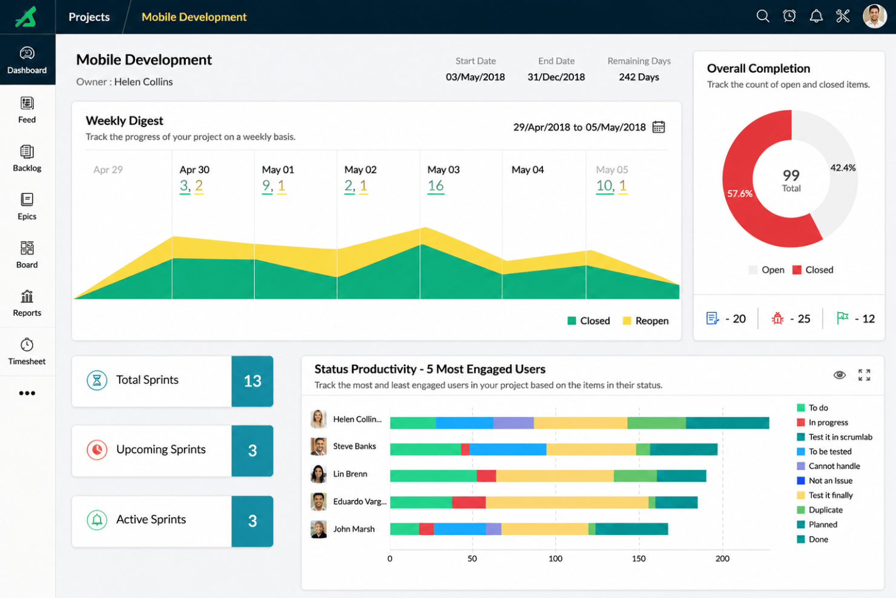Image resolution: width=896 pixels, height=598 pixels.
Task: Toggle Closed legend in Weekly Digest
Action: [588, 321]
